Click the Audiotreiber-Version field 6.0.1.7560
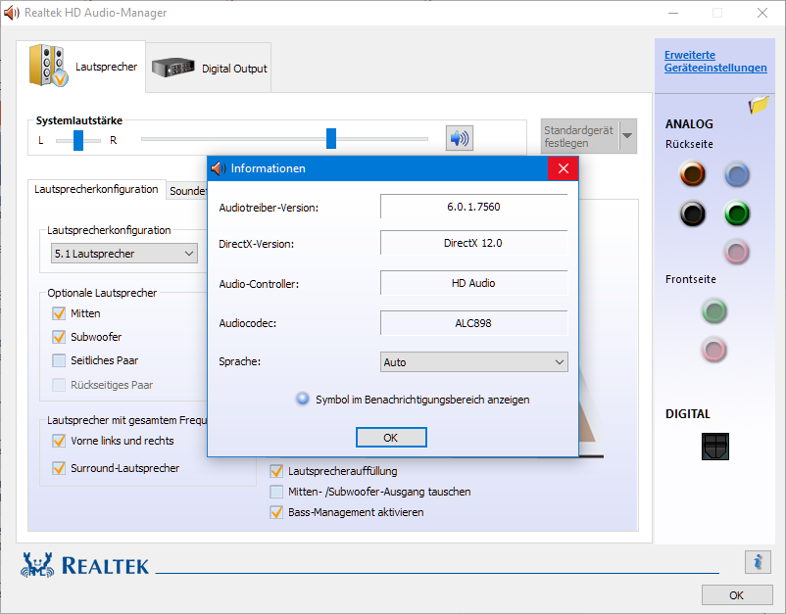This screenshot has width=786, height=614. (x=473, y=207)
